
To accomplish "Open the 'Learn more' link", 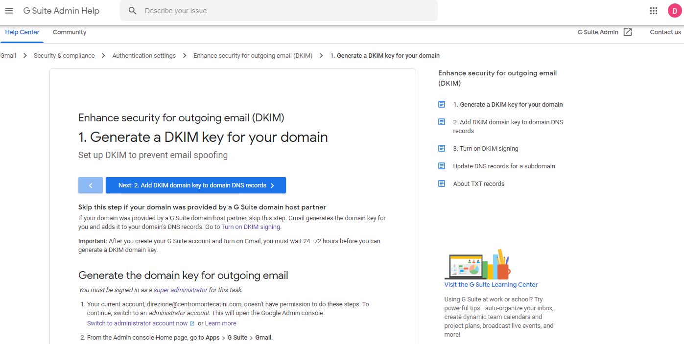I will point(220,323).
